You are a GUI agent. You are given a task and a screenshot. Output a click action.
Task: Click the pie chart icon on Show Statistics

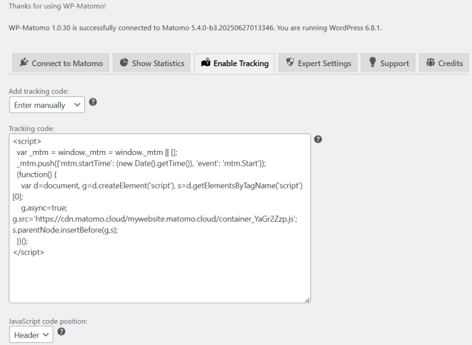coord(123,62)
